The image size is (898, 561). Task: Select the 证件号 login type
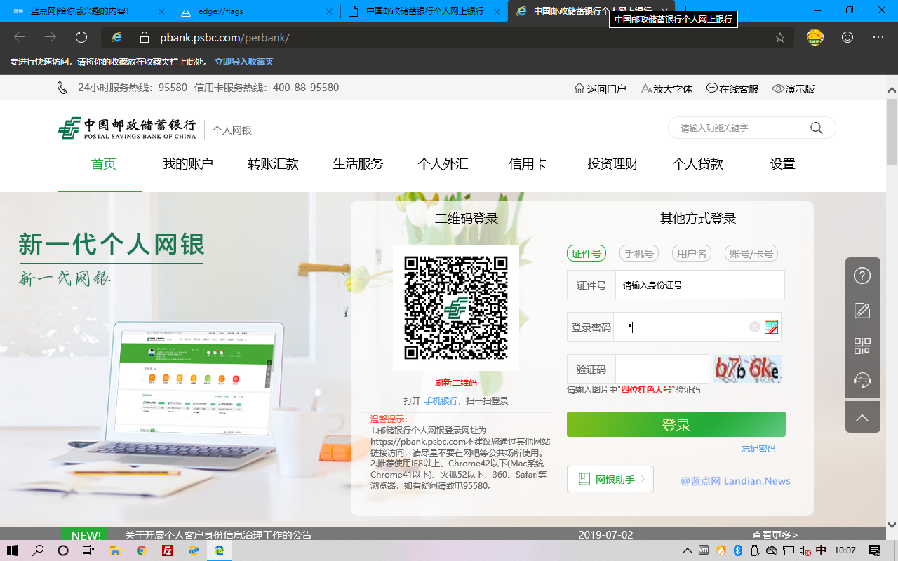coord(586,254)
